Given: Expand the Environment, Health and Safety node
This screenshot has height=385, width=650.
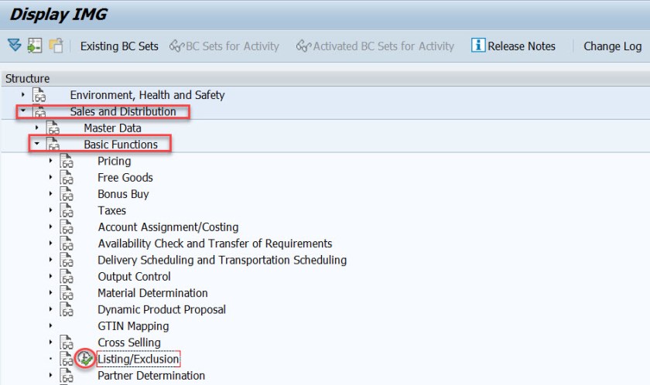Looking at the screenshot, I should (24, 95).
